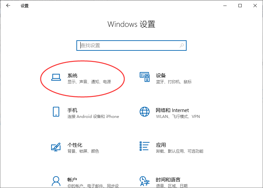Click the 系统 heading
Image resolution: width=263 pixels, height=188 pixels.
click(72, 76)
